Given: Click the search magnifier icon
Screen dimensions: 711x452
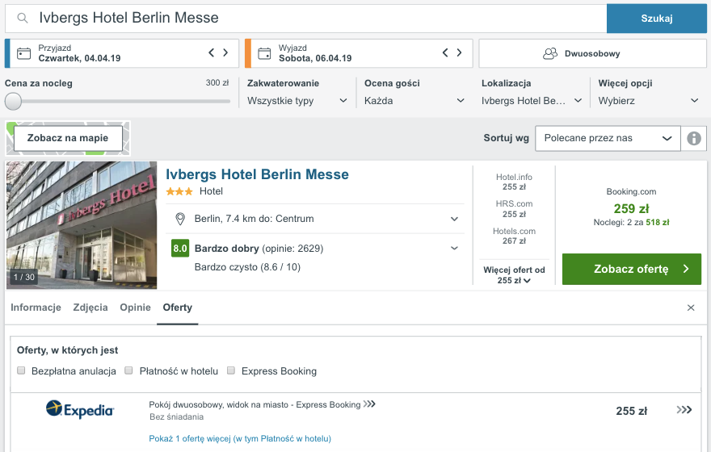Looking at the screenshot, I should click(23, 18).
